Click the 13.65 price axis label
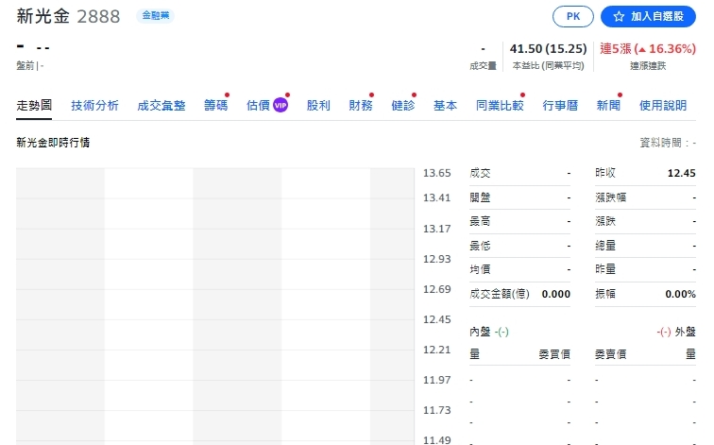 point(436,173)
